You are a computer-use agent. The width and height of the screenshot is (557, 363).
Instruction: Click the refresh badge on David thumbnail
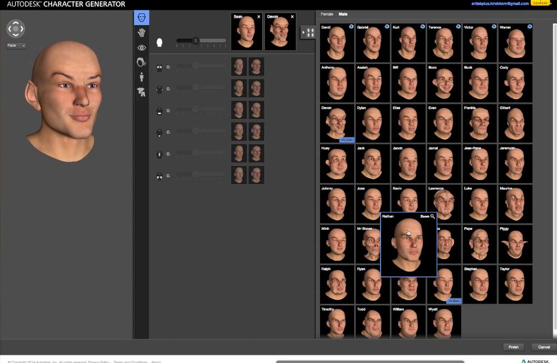[x=351, y=26]
